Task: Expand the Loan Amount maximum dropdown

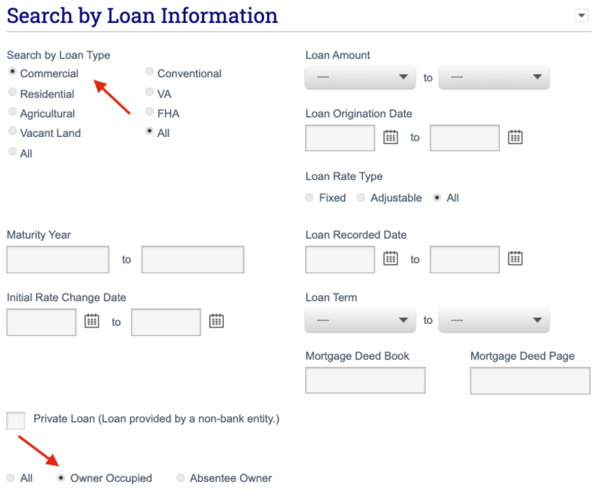Action: coord(493,77)
